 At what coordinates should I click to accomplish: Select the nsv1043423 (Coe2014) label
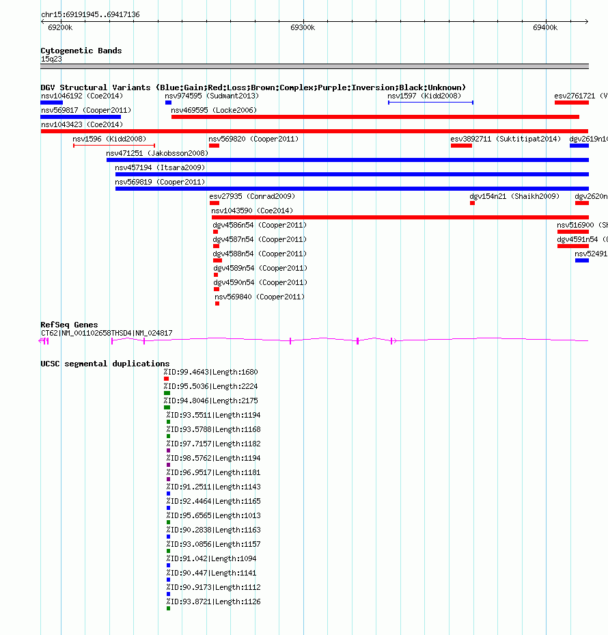[82, 124]
